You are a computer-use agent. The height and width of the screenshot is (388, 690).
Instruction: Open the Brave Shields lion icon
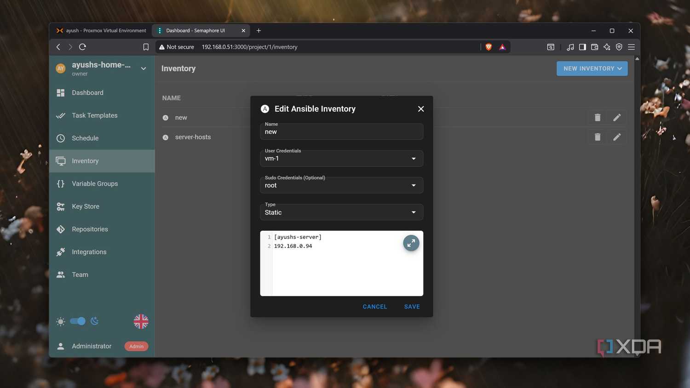pos(489,47)
